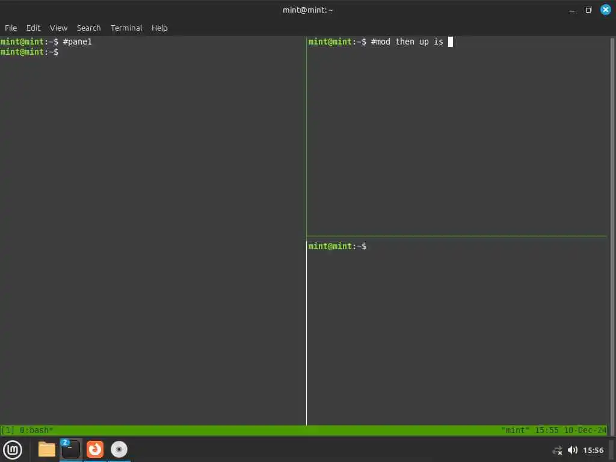The image size is (616, 462).
Task: Close the mint@mint terminal window
Action: click(605, 10)
